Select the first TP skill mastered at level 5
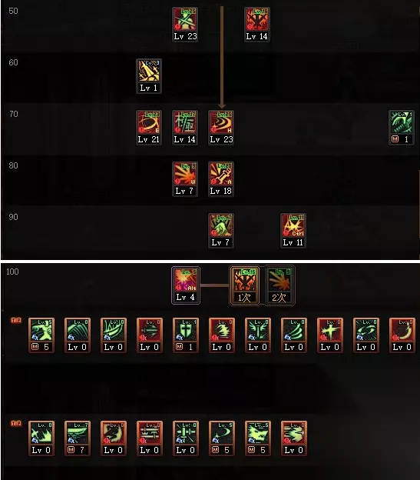Image resolution: width=420 pixels, height=480 pixels. coord(41,335)
